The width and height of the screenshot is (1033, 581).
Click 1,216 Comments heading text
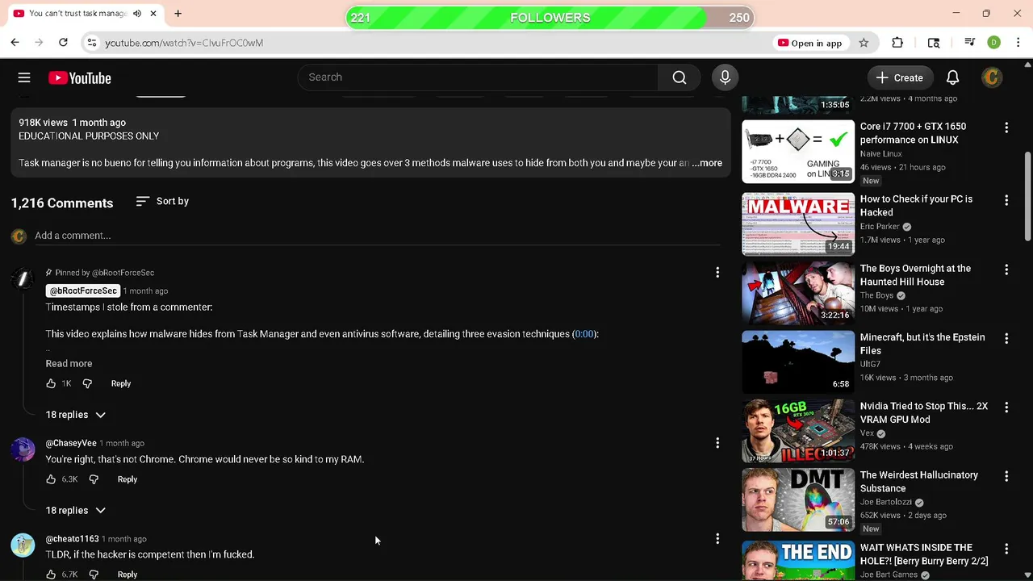click(62, 203)
